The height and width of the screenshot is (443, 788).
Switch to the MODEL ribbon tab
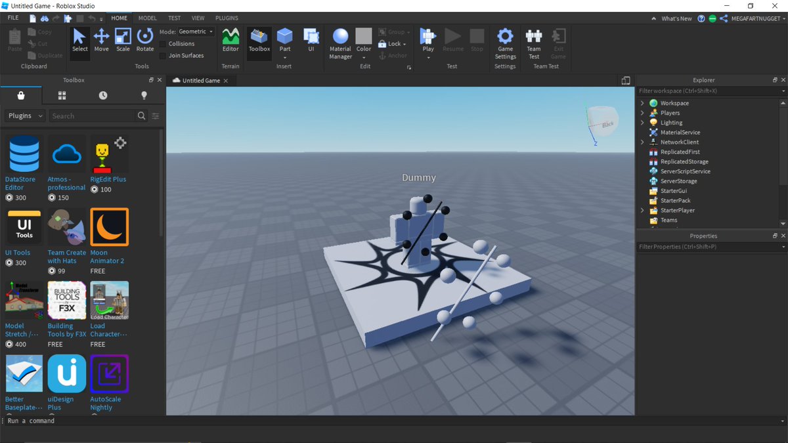tap(147, 18)
